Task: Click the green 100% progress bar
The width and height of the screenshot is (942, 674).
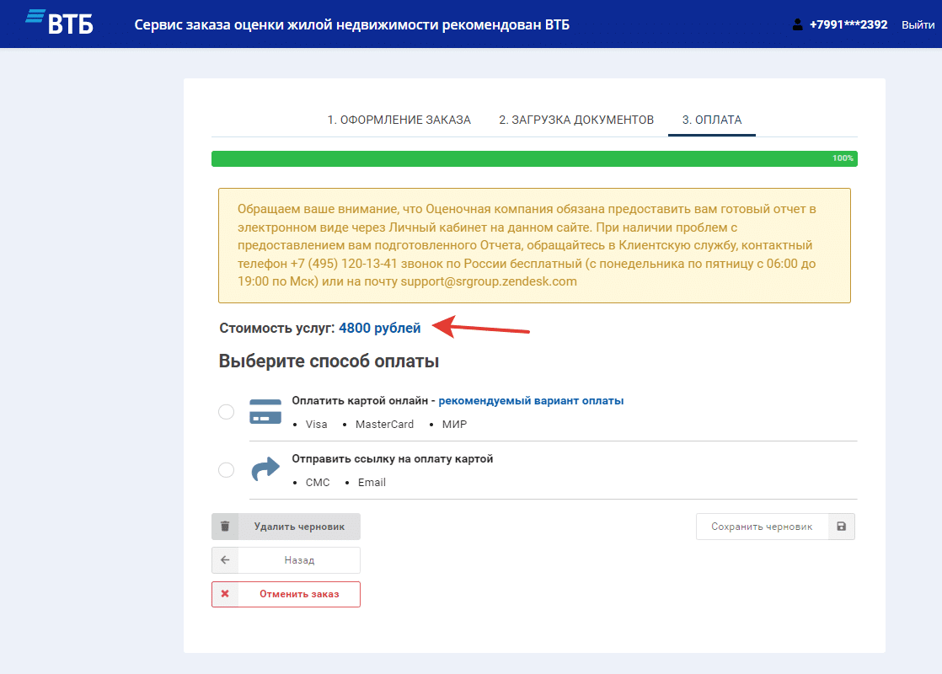Action: point(535,158)
